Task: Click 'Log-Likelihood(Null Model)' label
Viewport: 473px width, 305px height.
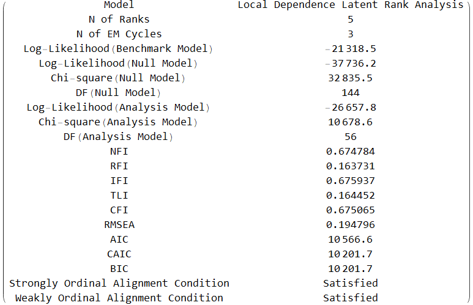Action: [x=119, y=64]
